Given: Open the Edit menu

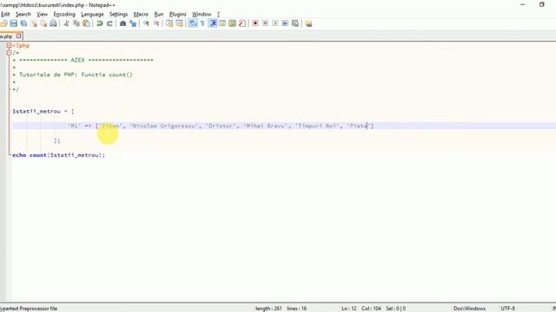Looking at the screenshot, I should coord(5,14).
